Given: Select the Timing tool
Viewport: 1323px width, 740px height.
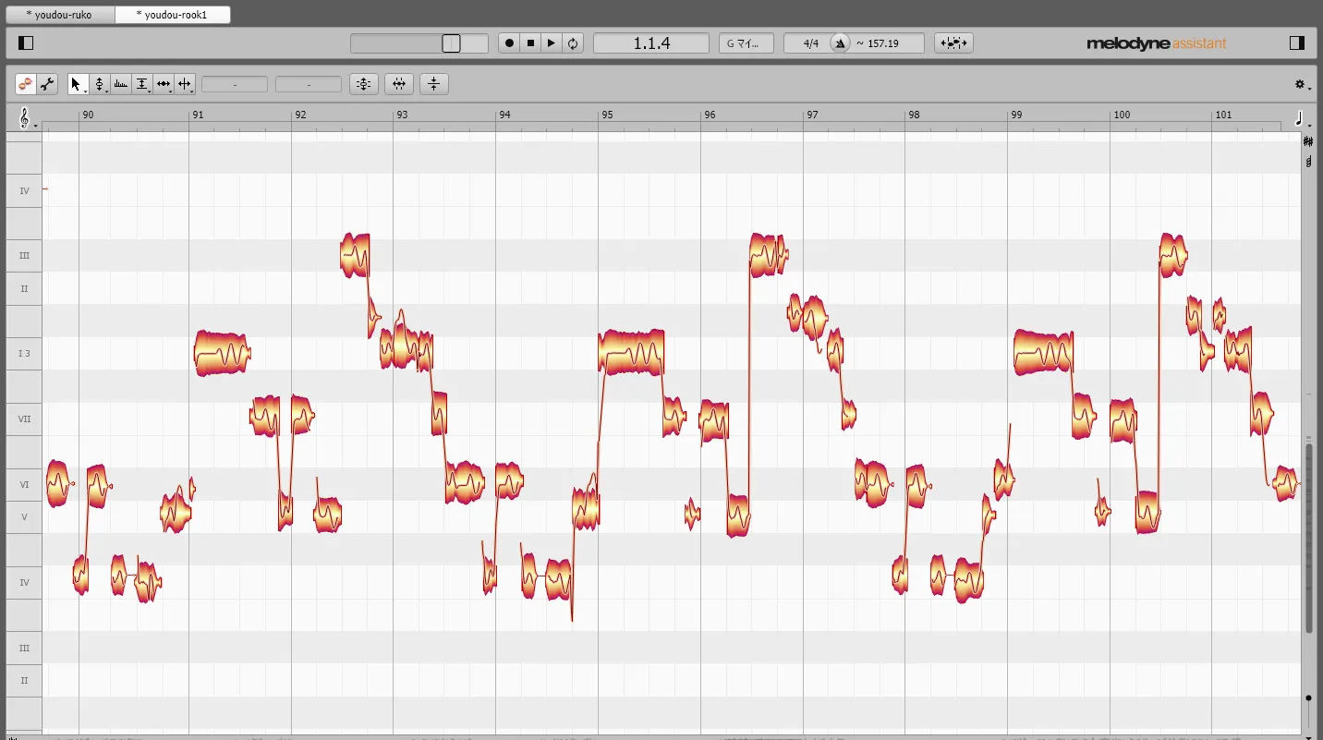Looking at the screenshot, I should coord(163,84).
